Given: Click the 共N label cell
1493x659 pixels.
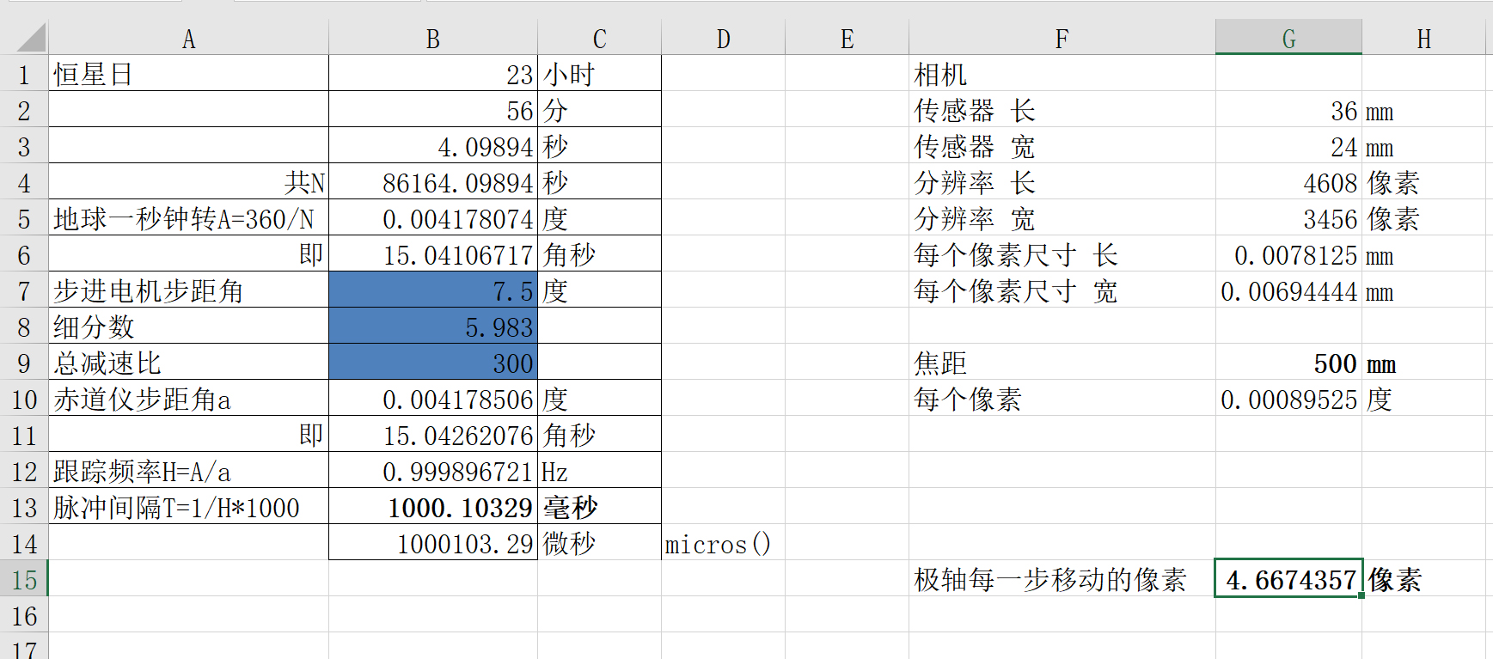Looking at the screenshot, I should coord(189,182).
